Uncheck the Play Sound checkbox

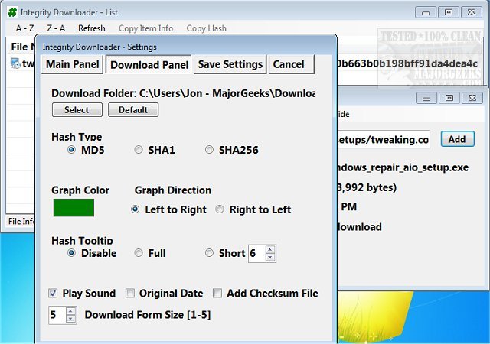pos(53,293)
